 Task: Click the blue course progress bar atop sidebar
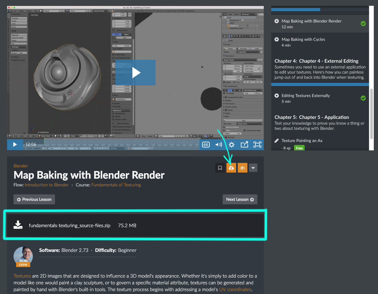click(296, 9)
